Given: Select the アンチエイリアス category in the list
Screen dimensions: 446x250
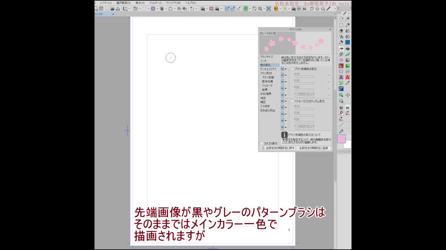Looking at the screenshot, I should (x=268, y=69).
